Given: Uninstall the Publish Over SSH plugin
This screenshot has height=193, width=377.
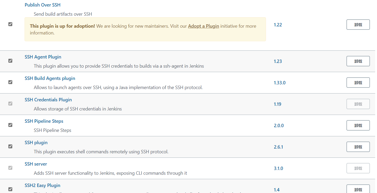Looking at the screenshot, I should tap(358, 25).
